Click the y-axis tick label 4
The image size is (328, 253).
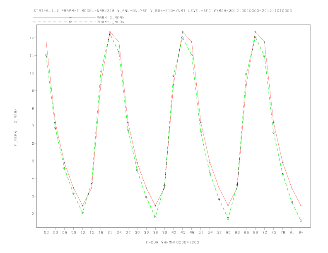[x=33, y=179]
